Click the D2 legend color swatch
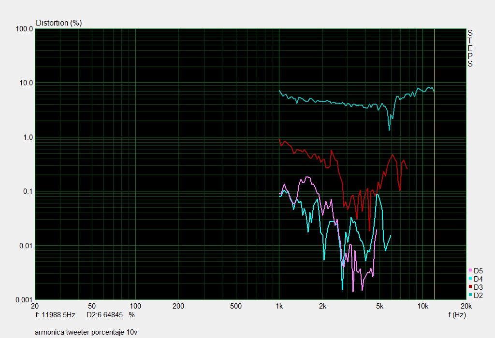The width and height of the screenshot is (495, 338). click(470, 295)
